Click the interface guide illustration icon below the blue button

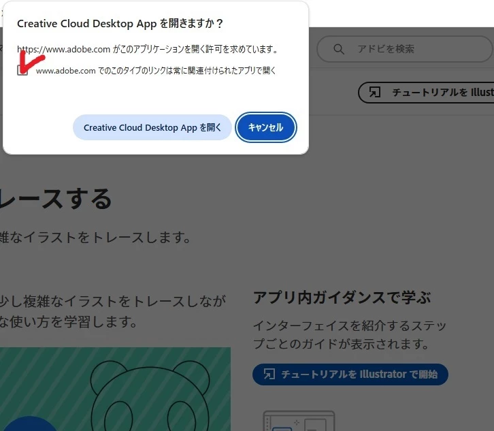tap(299, 421)
